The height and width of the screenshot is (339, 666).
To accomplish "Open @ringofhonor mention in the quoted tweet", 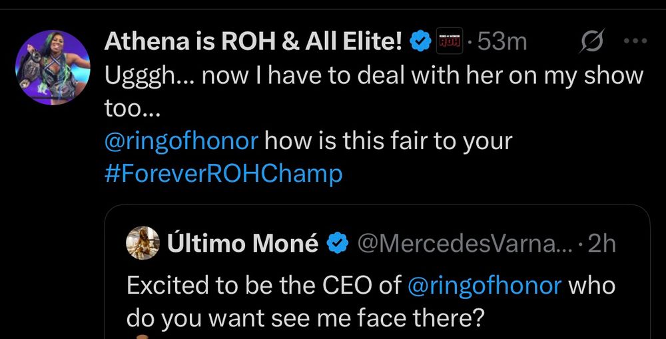I will pos(486,286).
